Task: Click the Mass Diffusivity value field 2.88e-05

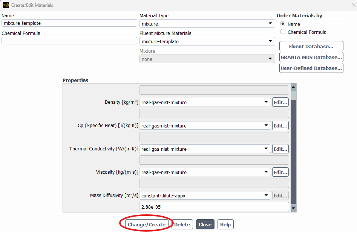Action: coord(214,207)
